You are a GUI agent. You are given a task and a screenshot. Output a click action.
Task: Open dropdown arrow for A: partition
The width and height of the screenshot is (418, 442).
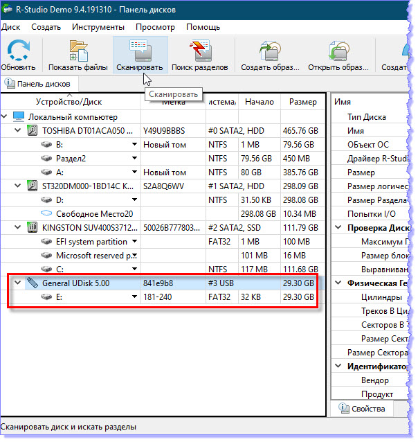[x=135, y=173]
